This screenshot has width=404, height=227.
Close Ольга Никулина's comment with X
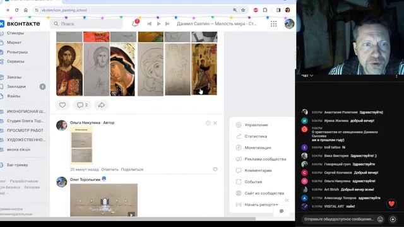[x=215, y=123]
